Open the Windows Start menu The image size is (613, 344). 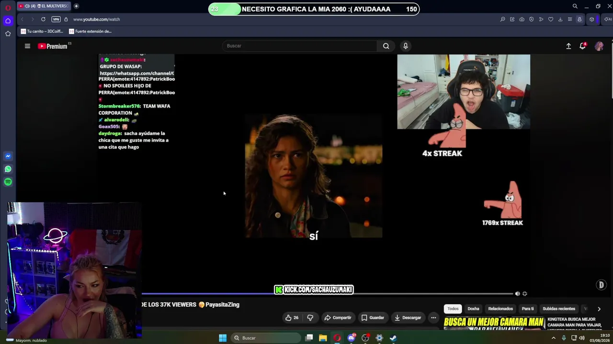pyautogui.click(x=223, y=338)
